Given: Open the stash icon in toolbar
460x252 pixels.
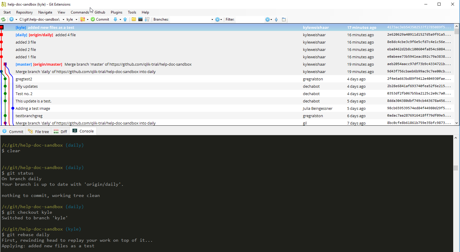Looking at the screenshot, I should pos(83,19).
